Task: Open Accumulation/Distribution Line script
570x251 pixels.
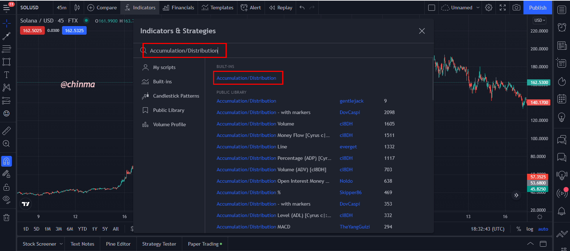Action: (x=252, y=147)
